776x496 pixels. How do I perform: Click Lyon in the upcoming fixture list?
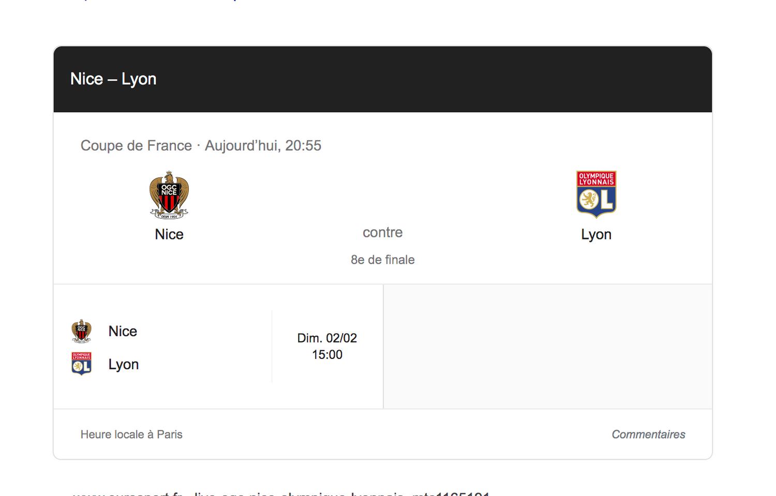coord(123,365)
